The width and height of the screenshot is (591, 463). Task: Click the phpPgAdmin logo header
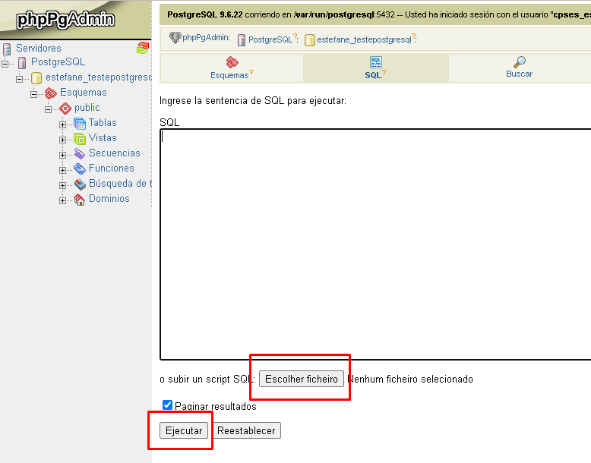[65, 19]
